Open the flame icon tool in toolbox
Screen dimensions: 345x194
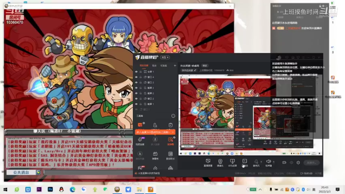[x=155, y=168]
